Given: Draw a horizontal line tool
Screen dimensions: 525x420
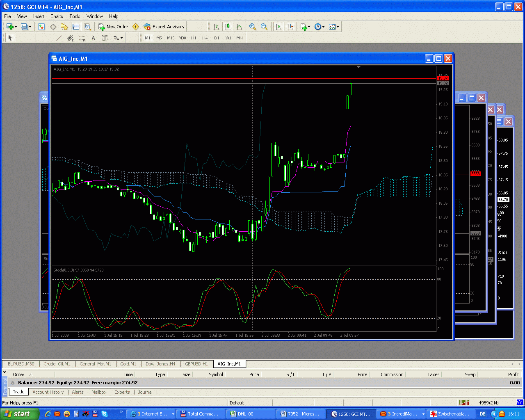Looking at the screenshot, I should pos(47,38).
